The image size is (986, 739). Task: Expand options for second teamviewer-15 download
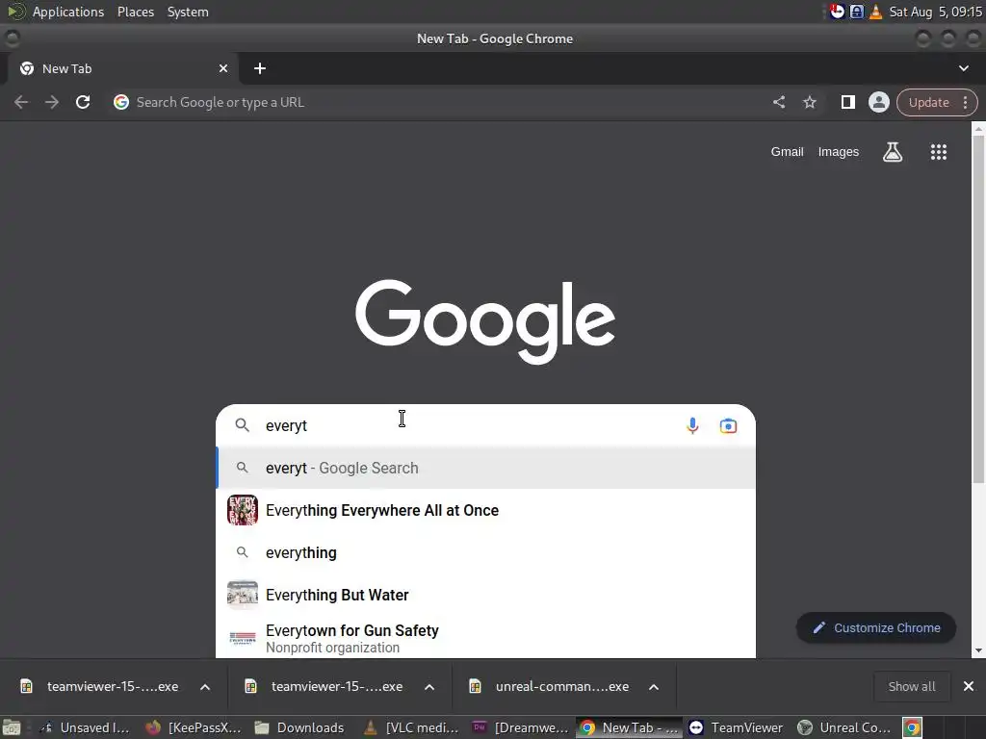(x=429, y=687)
